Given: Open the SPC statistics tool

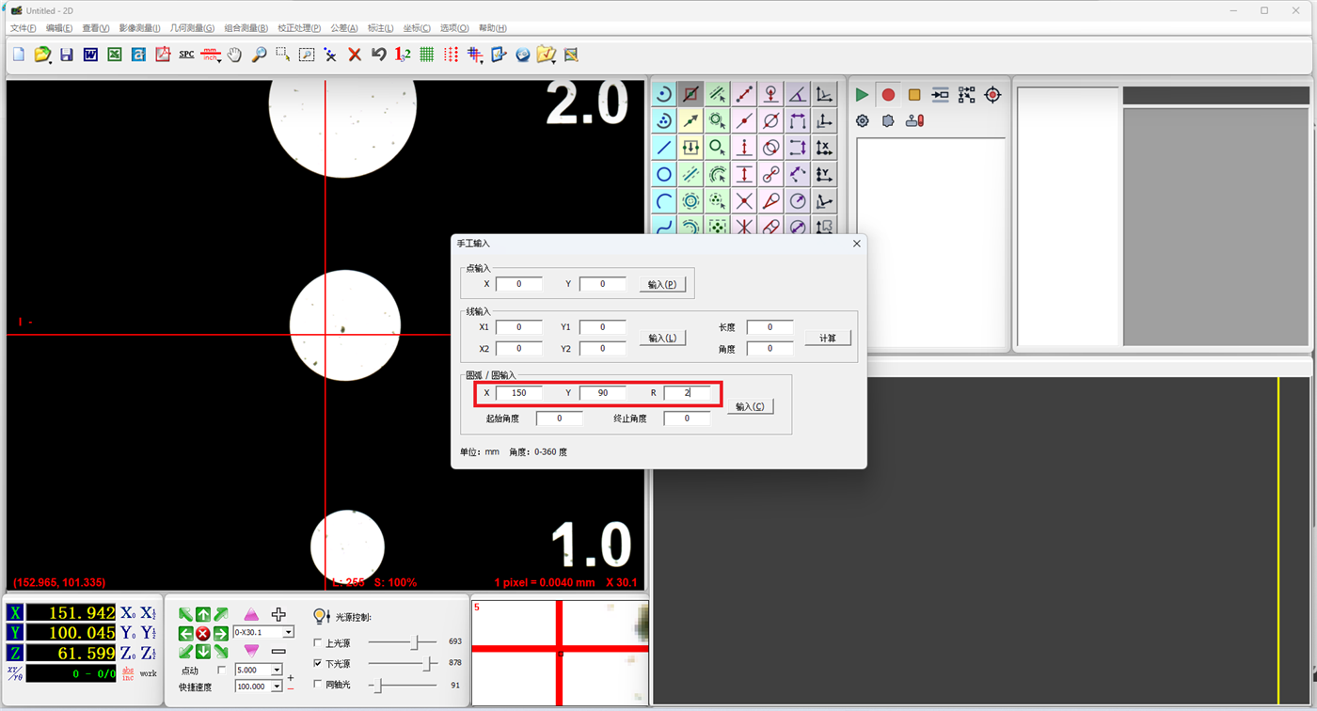Looking at the screenshot, I should click(186, 55).
